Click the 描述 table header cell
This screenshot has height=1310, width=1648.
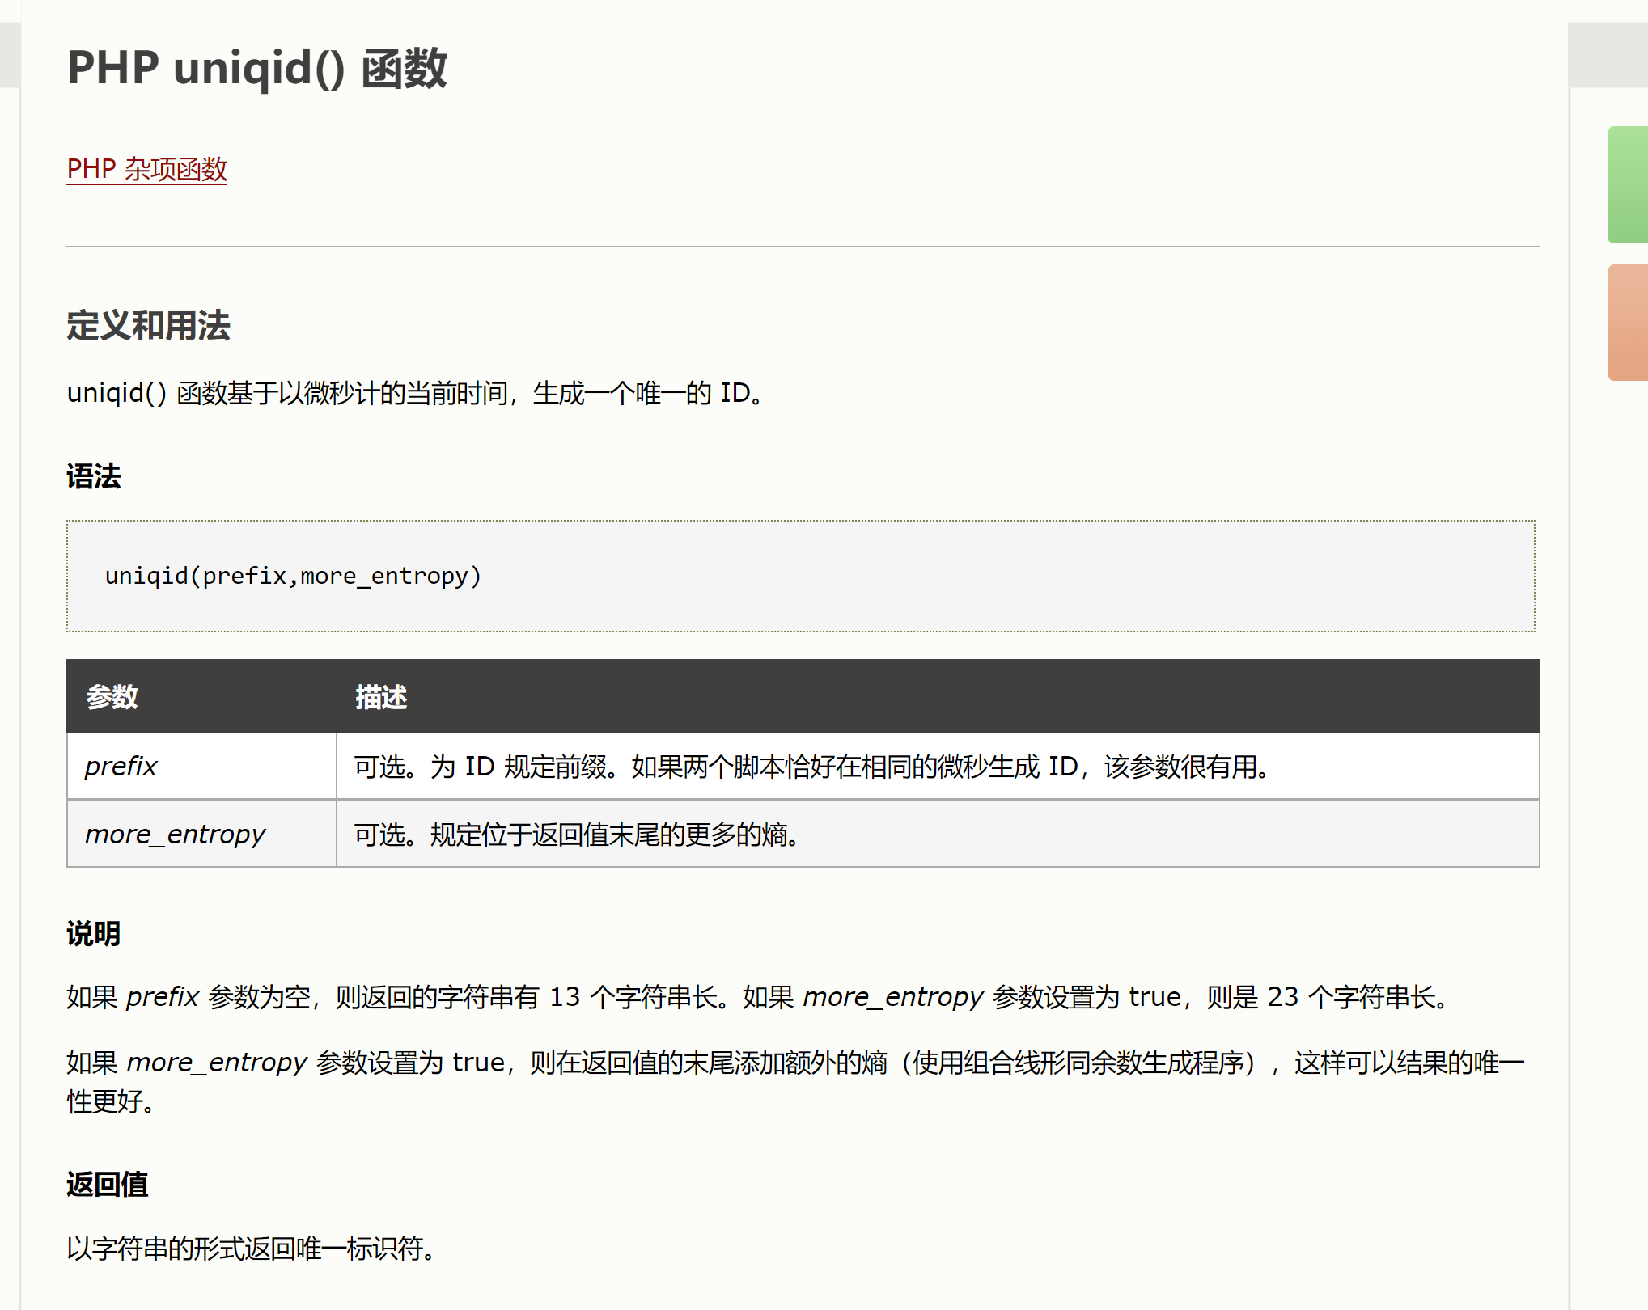[x=382, y=696]
